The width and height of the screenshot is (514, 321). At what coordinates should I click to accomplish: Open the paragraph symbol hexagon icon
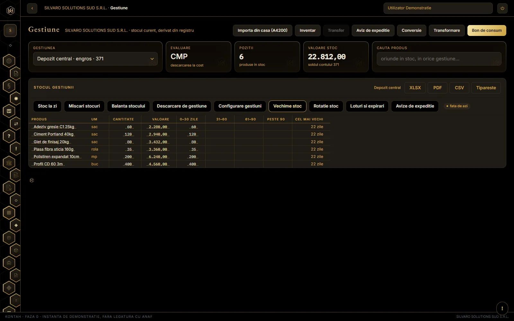click(9, 86)
